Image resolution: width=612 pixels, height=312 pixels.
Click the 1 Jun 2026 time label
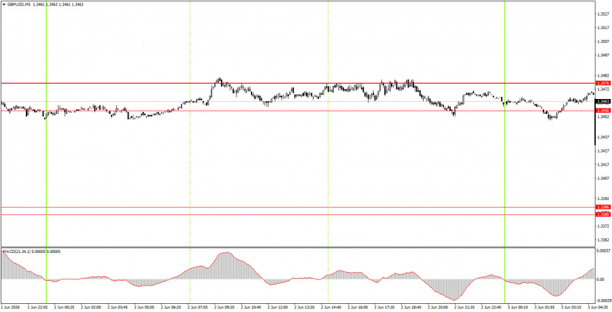coord(11,307)
